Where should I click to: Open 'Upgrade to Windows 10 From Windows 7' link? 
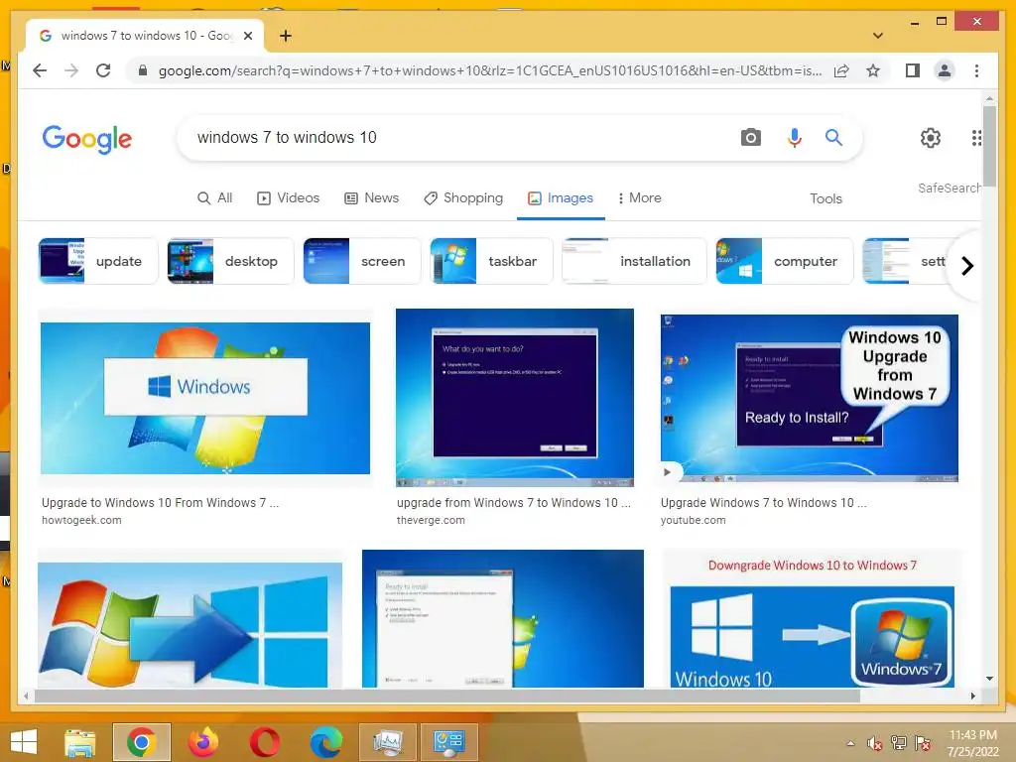(x=160, y=503)
